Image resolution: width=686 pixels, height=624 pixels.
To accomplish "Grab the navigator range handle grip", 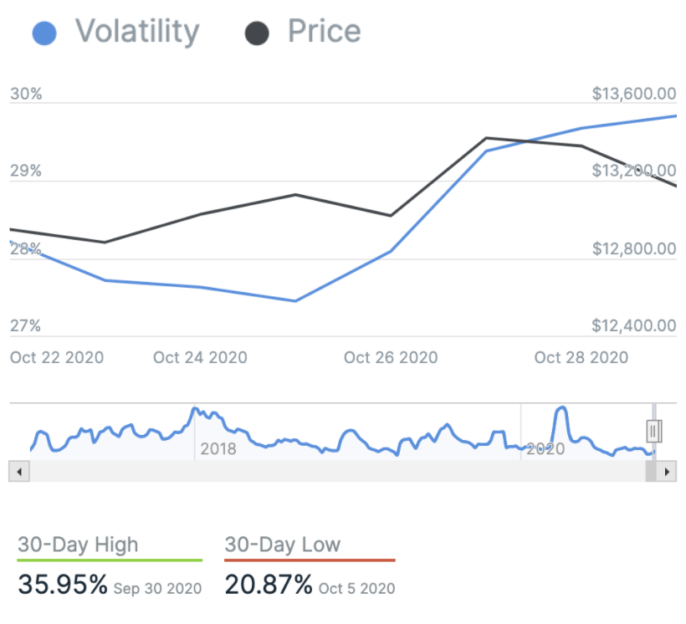I will (x=654, y=431).
